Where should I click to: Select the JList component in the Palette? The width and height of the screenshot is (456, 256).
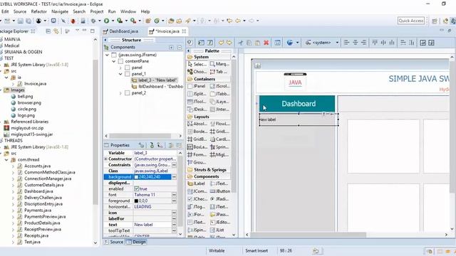(217, 230)
